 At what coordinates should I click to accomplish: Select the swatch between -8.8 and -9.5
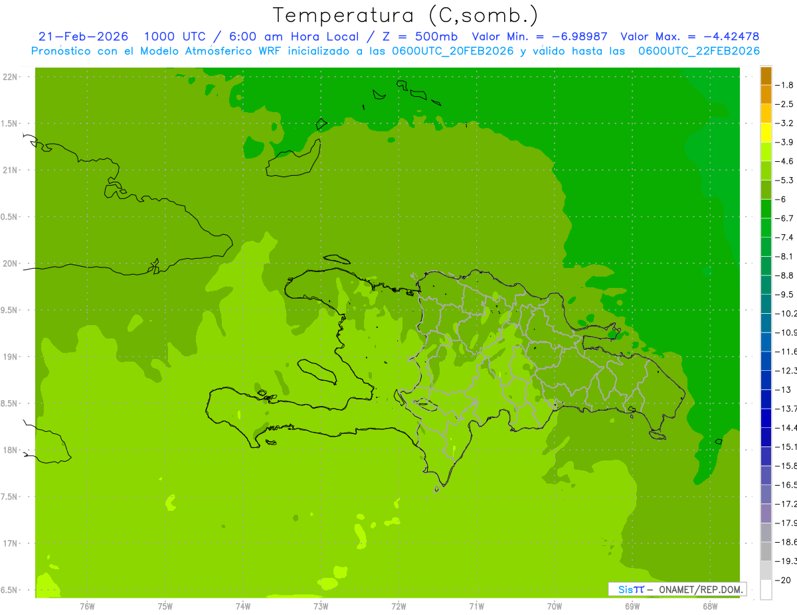pyautogui.click(x=766, y=285)
